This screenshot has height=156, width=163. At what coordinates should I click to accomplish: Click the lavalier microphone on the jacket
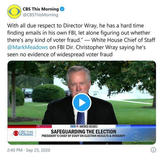pyautogui.click(x=73, y=115)
